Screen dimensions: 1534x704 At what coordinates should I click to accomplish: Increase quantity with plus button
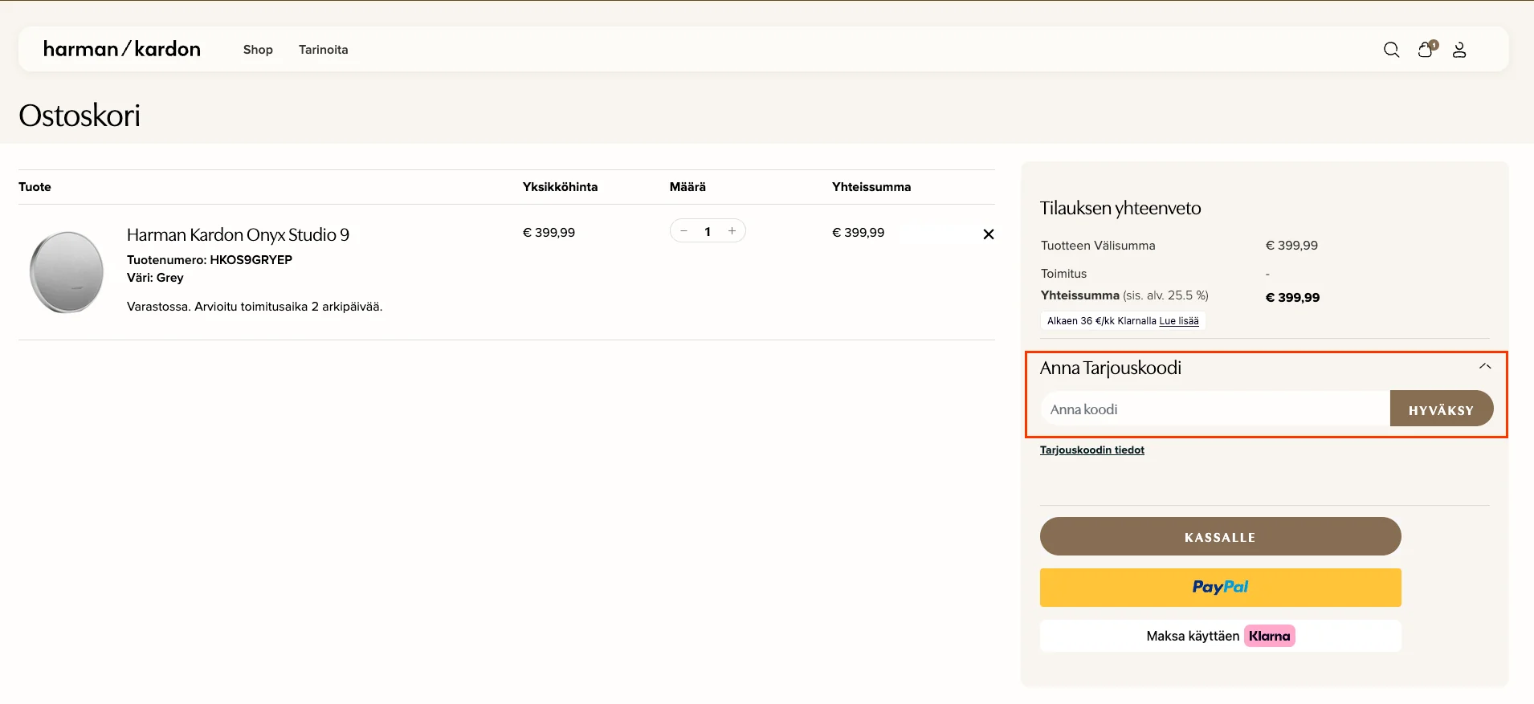[732, 231]
